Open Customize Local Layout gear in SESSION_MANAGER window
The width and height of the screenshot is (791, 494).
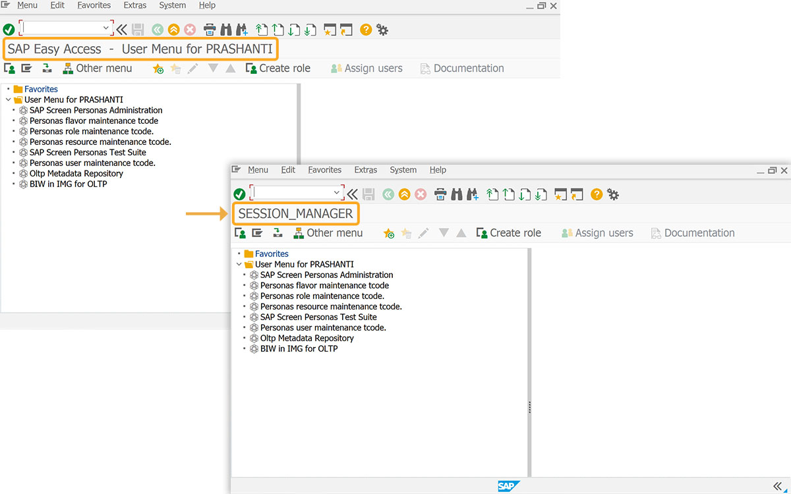coord(613,194)
